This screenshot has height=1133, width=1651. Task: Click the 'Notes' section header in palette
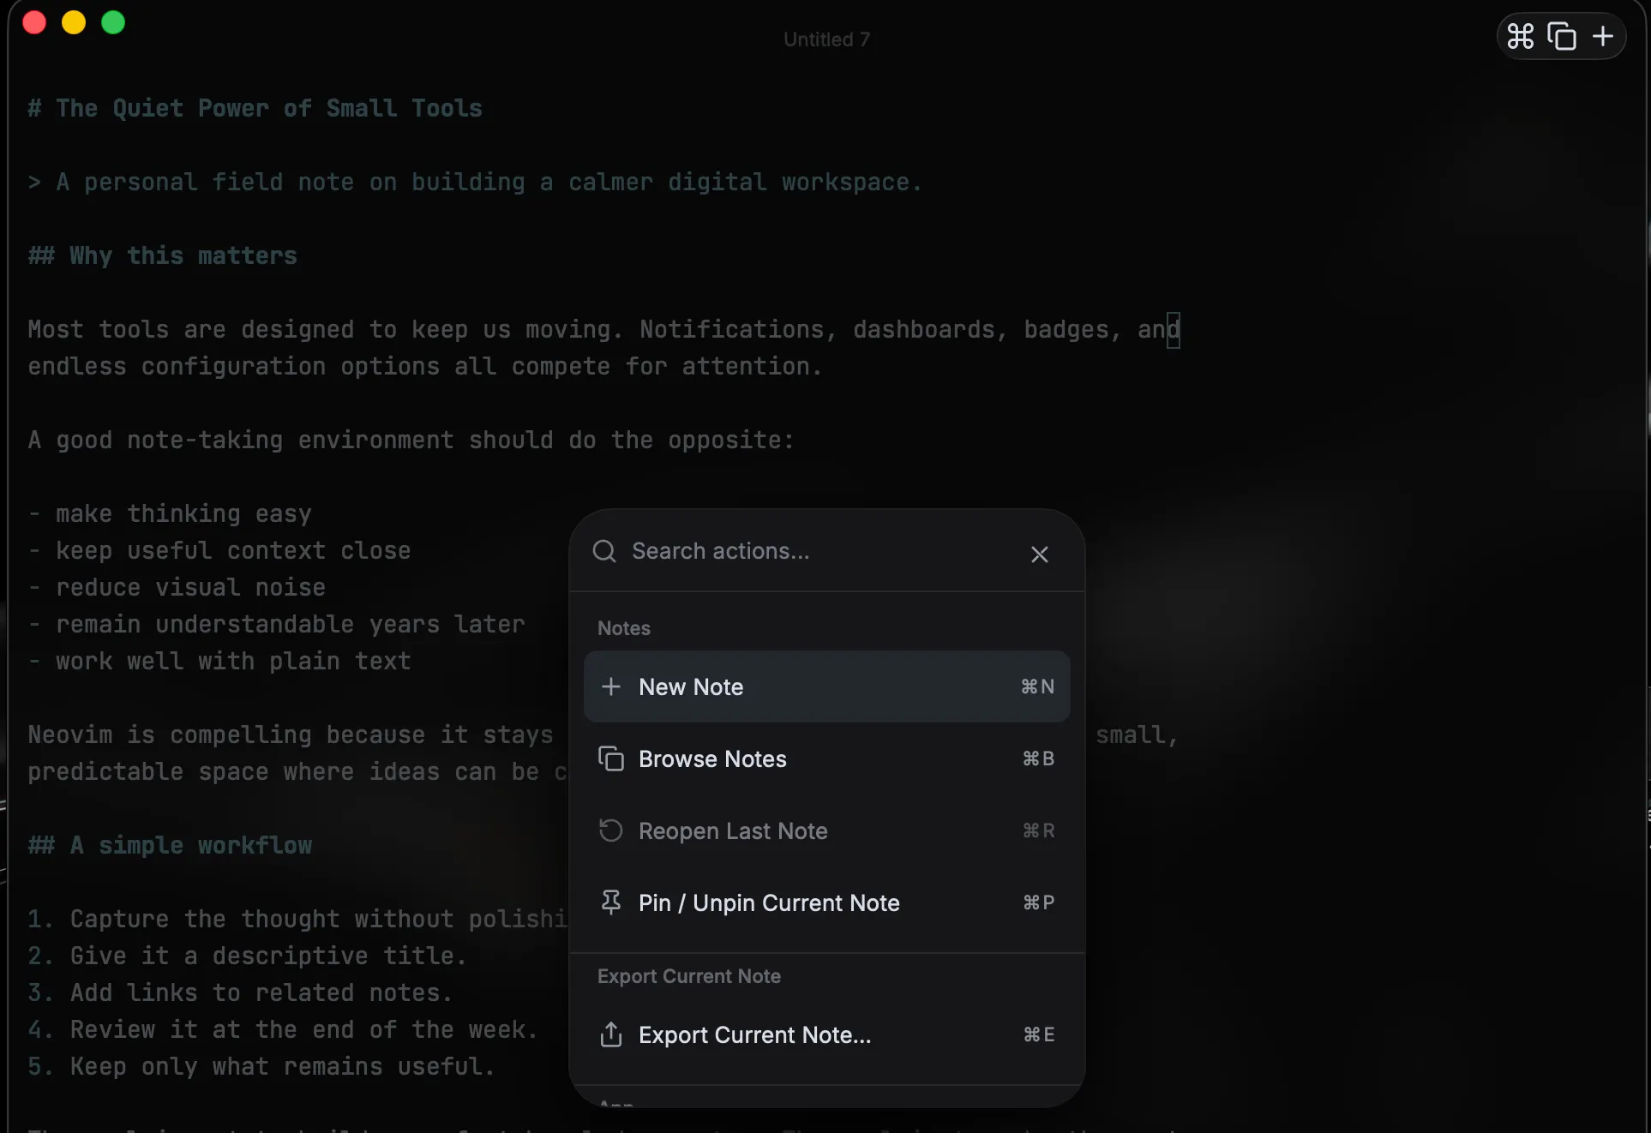(x=624, y=628)
